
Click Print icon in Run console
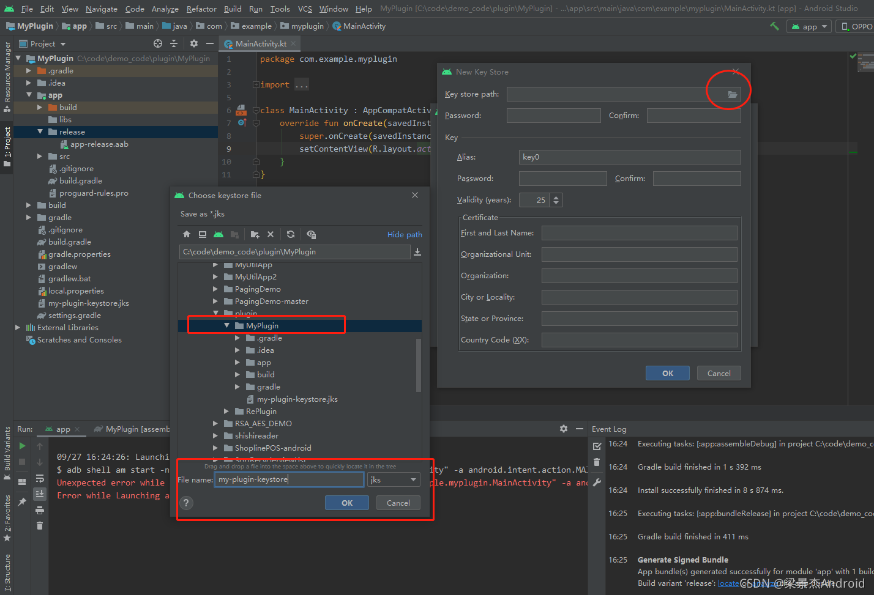[40, 510]
